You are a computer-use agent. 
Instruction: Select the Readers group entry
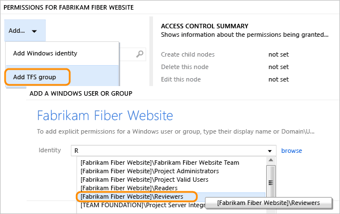(x=129, y=188)
